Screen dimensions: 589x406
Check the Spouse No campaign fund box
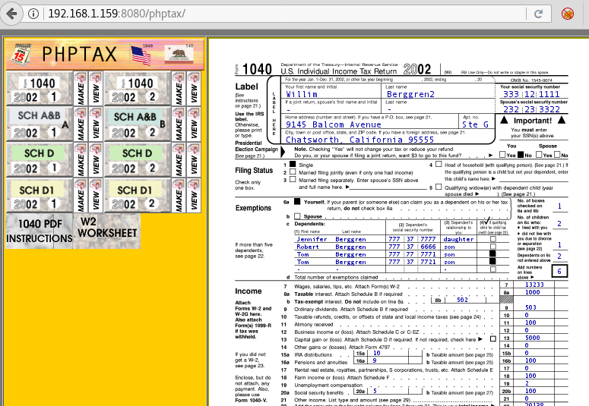557,155
